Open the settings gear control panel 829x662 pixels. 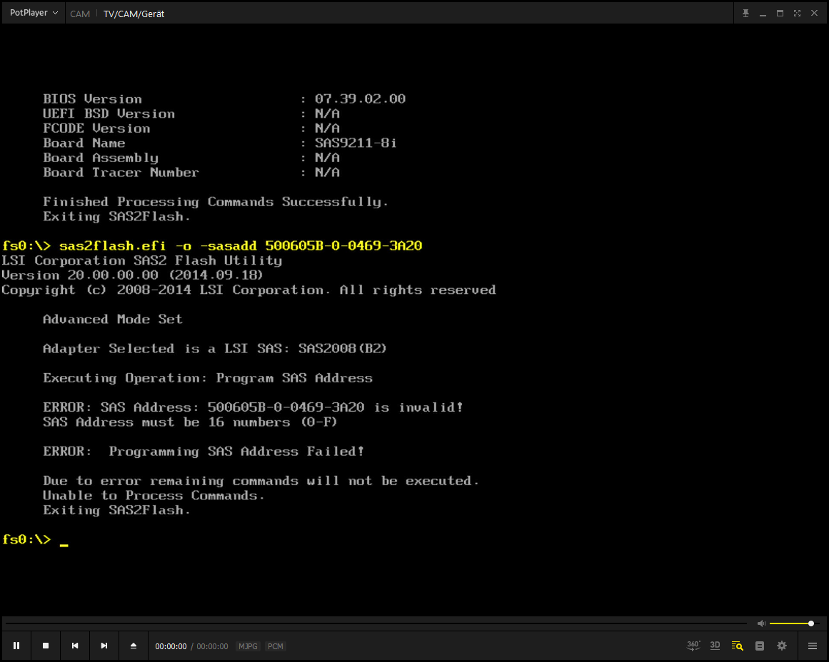tap(782, 646)
